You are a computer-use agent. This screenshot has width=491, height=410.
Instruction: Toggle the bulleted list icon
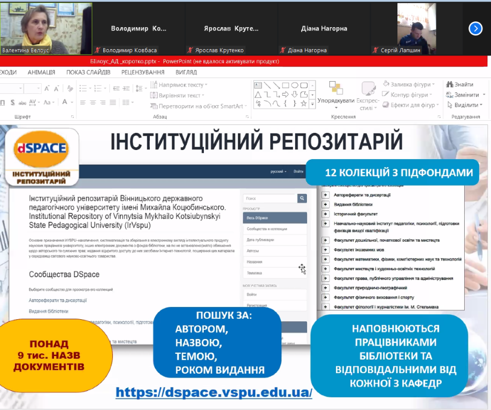(85, 89)
